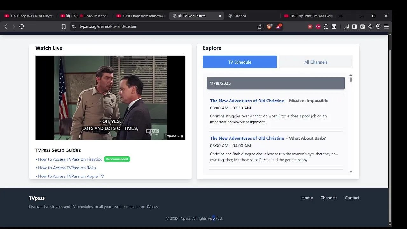Go to Channels in the footer
407x229 pixels.
click(329, 198)
